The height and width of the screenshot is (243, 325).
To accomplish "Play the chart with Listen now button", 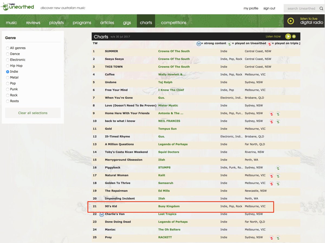I will tap(288, 36).
